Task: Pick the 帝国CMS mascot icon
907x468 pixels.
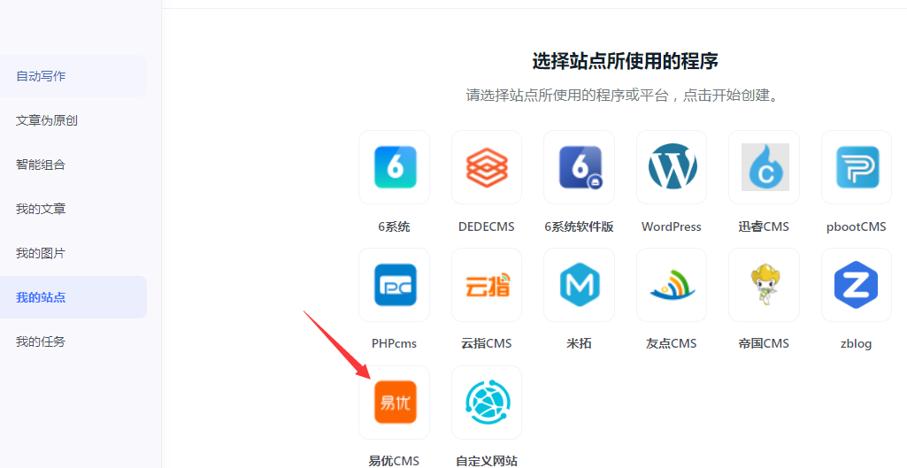Action: click(x=764, y=285)
